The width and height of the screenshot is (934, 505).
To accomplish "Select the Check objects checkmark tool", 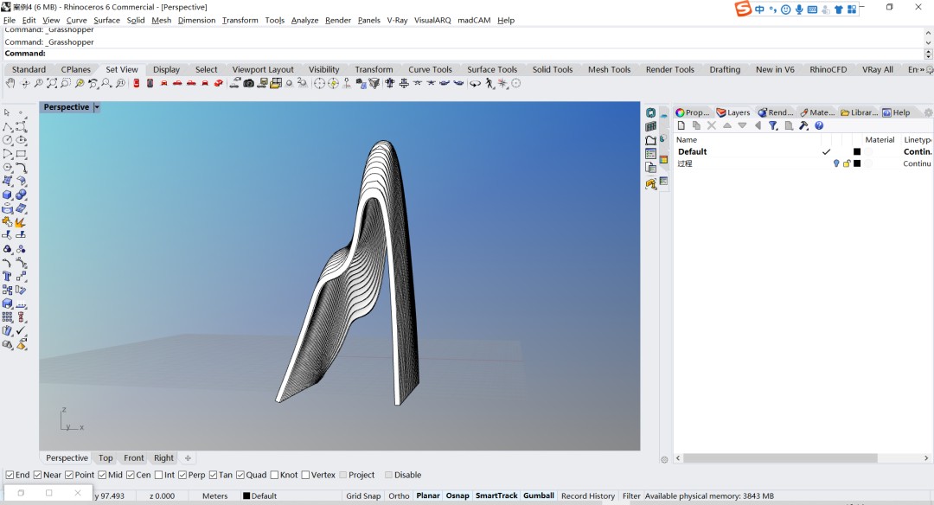I will coord(21,330).
